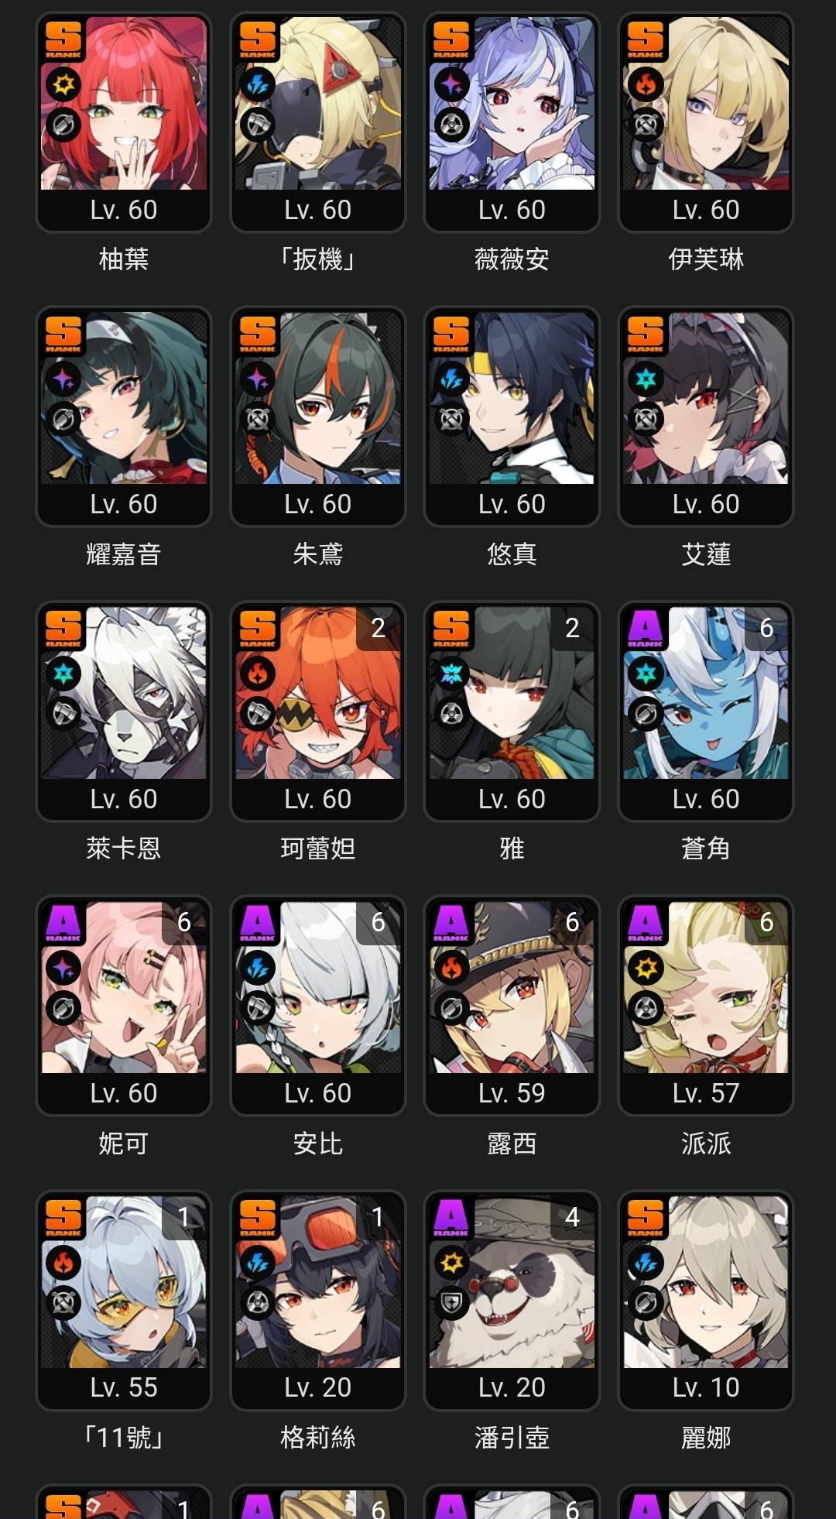Open 朱鳶 character portrait
This screenshot has height=1519, width=836.
318,398
